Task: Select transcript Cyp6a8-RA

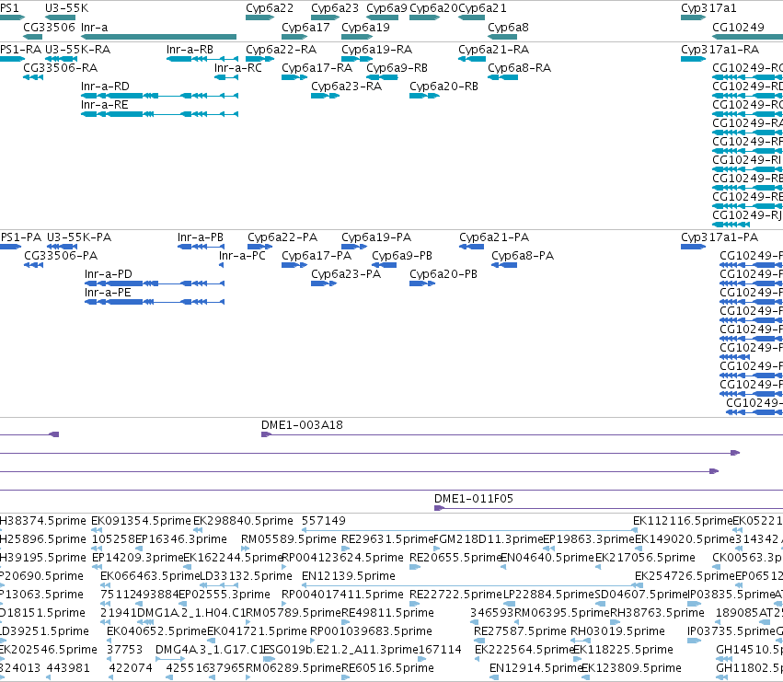Action: 519,68
